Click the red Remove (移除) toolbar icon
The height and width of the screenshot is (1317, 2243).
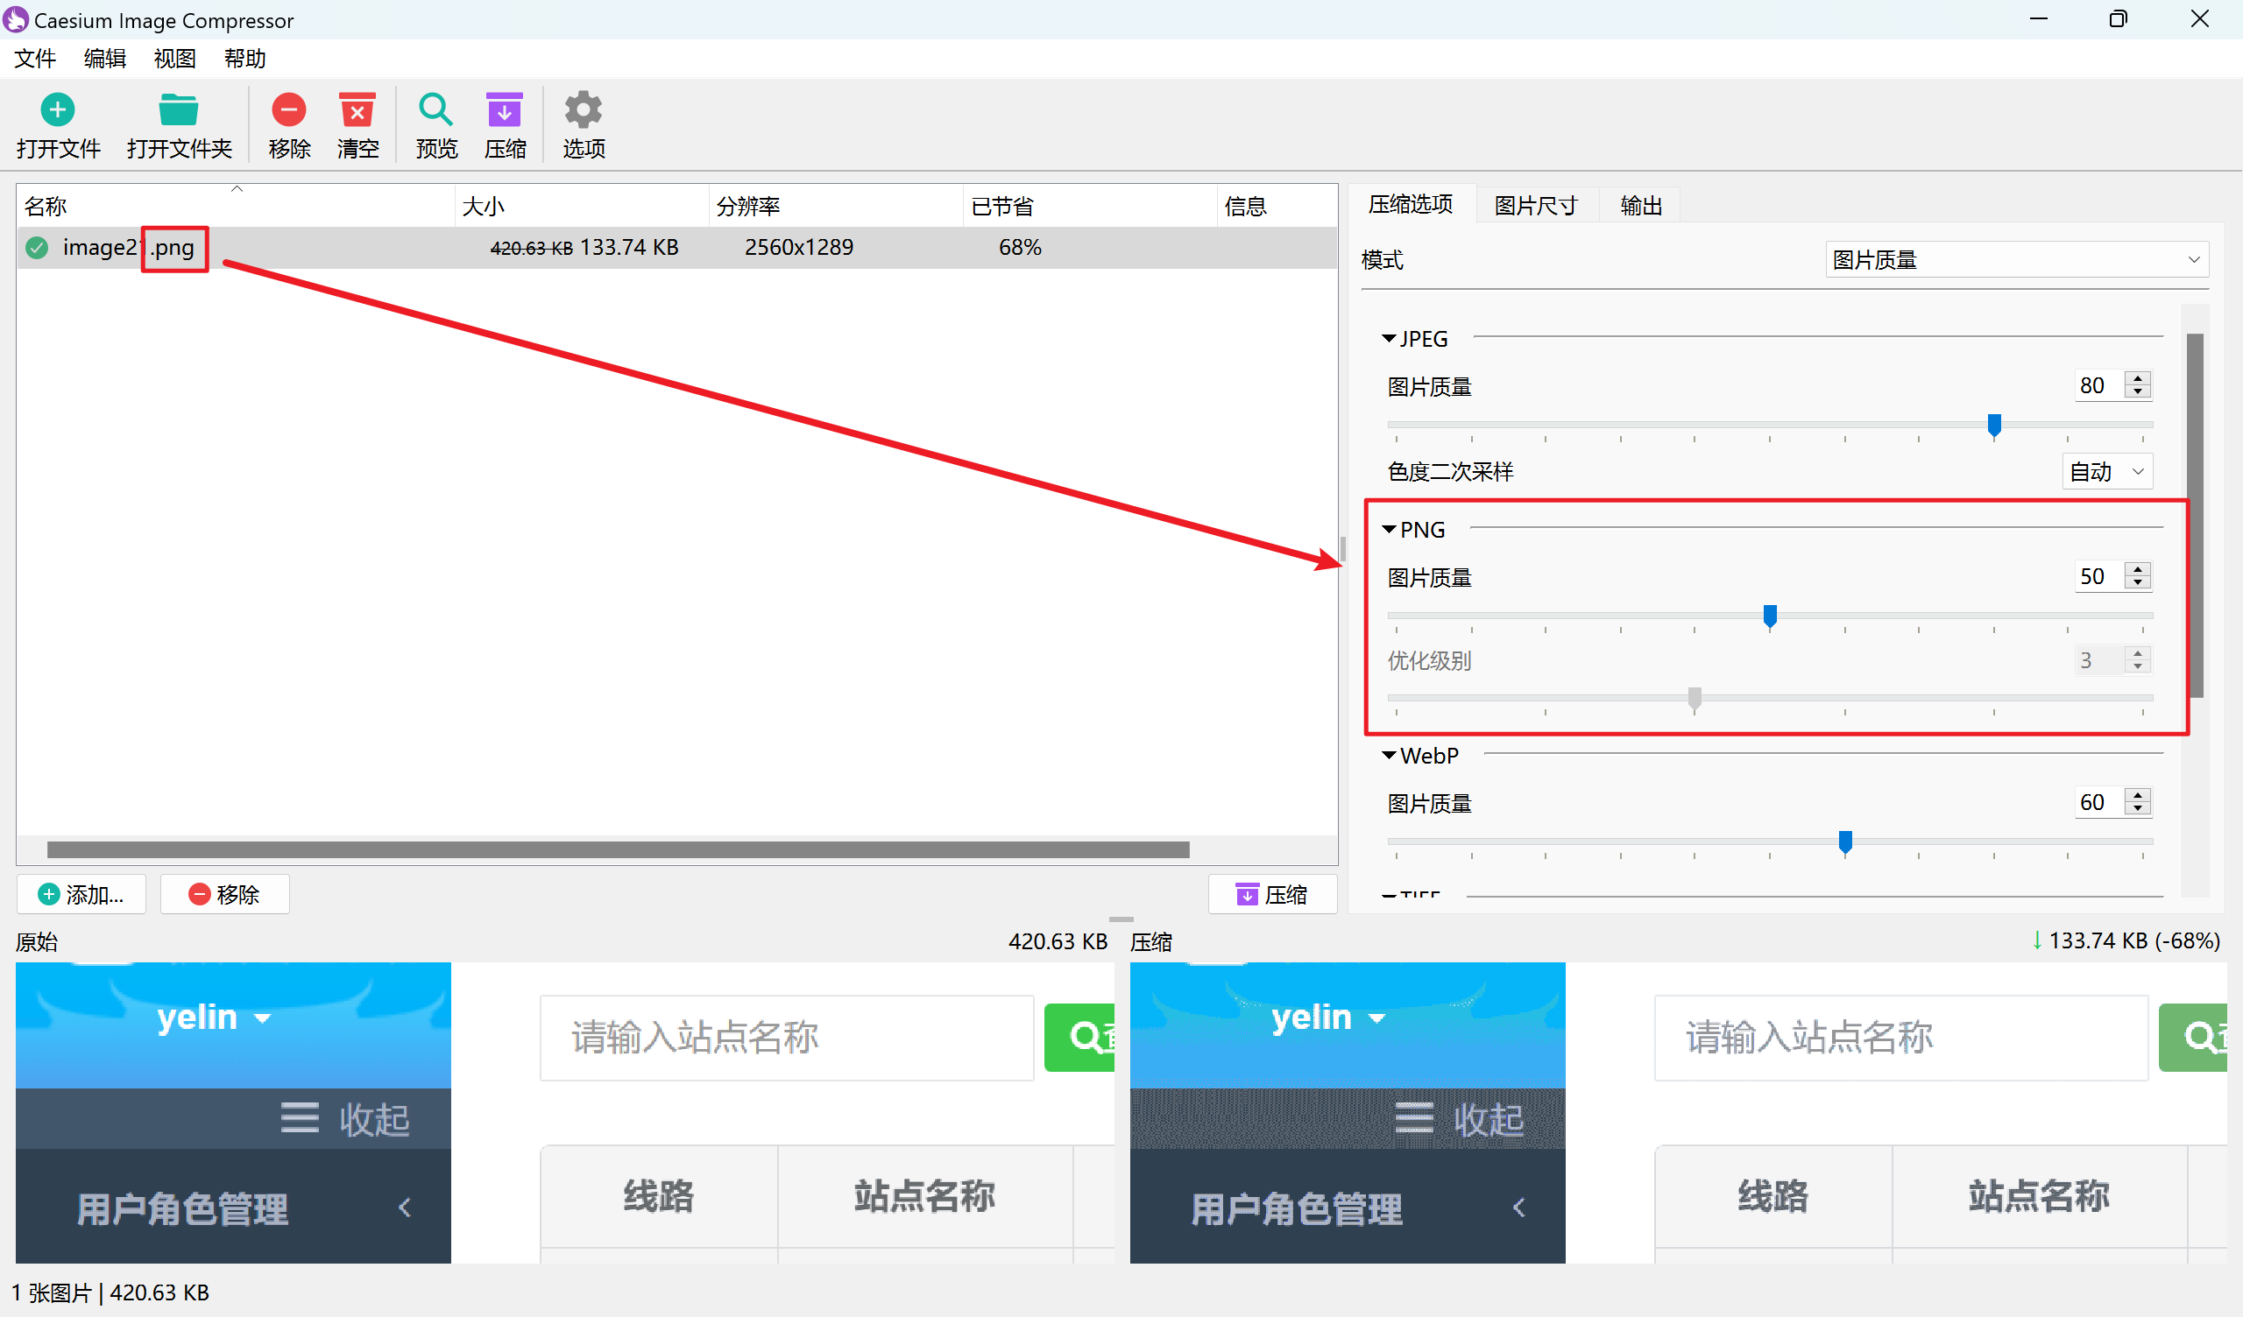[288, 110]
